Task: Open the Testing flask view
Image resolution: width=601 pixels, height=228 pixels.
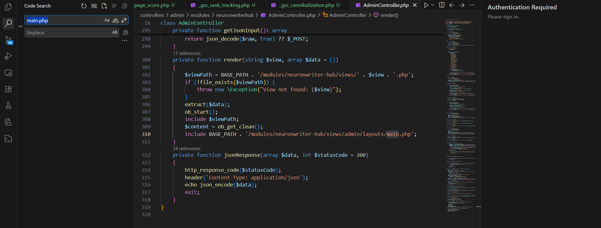Action: 8,106
